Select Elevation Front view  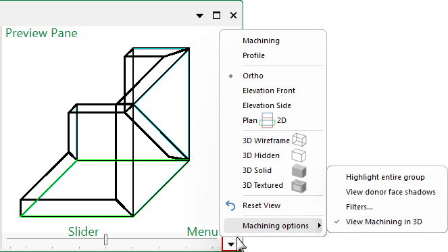[x=269, y=91]
